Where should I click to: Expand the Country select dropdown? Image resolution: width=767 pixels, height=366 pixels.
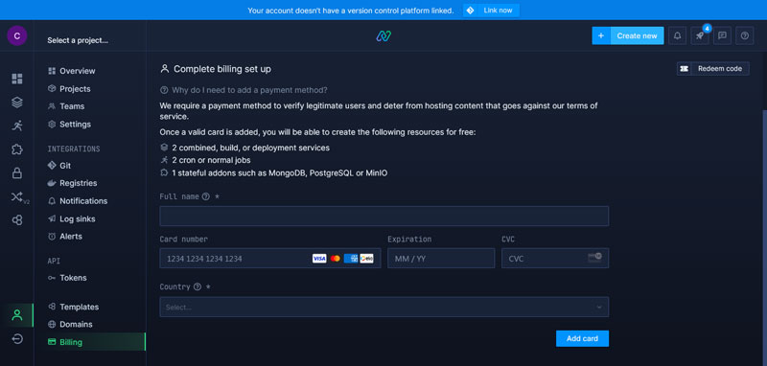click(384, 307)
